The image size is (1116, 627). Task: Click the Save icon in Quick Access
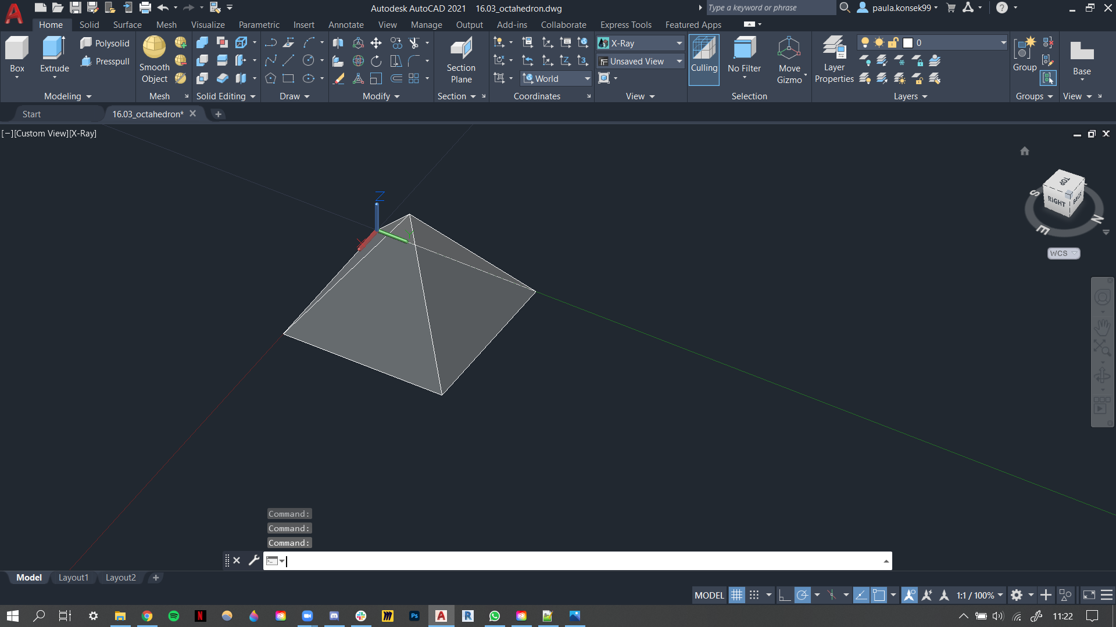tap(76, 8)
